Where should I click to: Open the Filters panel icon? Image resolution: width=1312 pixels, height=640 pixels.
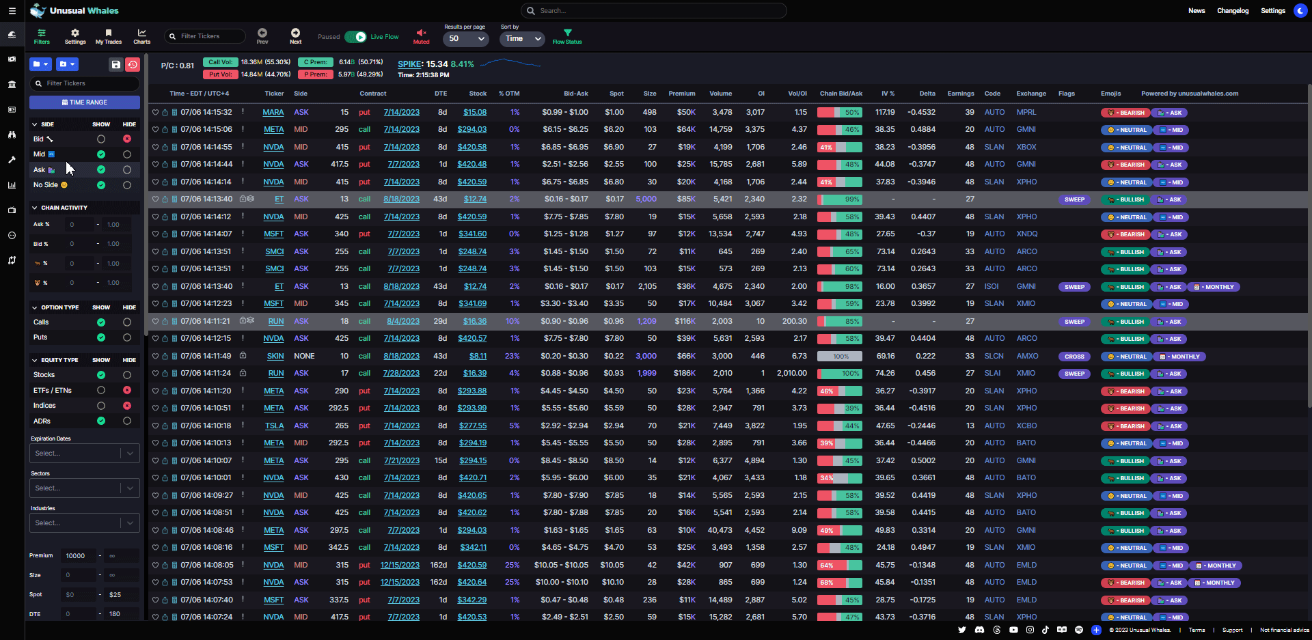click(42, 36)
